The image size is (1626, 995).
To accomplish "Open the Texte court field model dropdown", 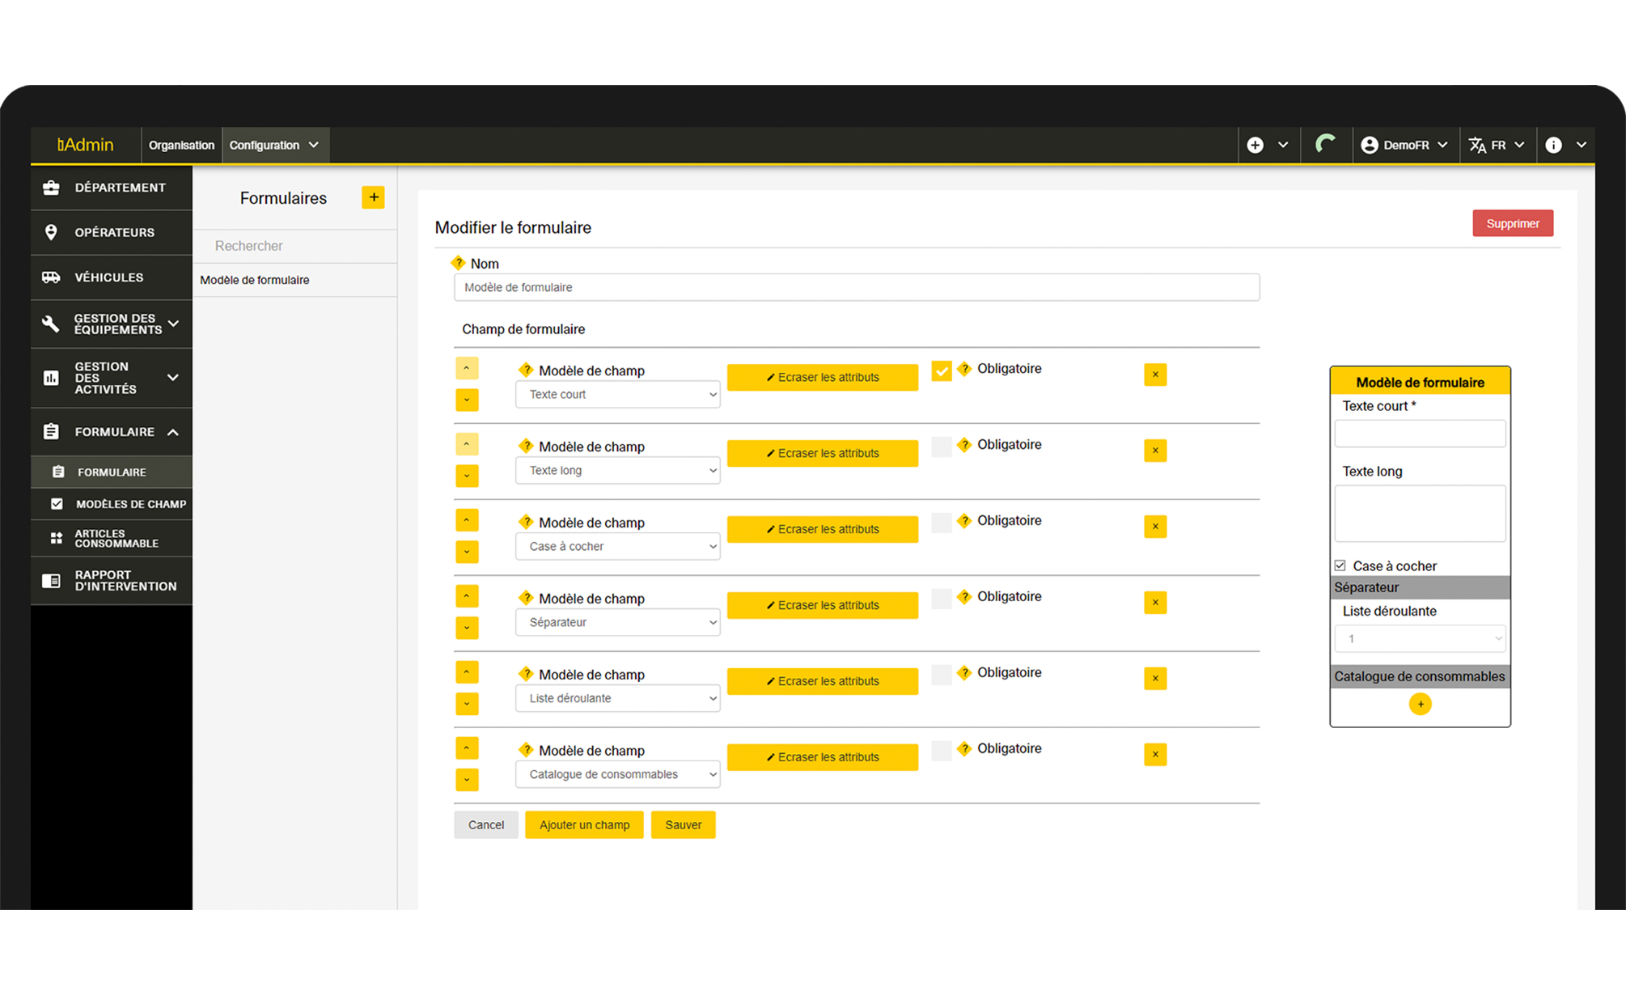I will coord(618,395).
